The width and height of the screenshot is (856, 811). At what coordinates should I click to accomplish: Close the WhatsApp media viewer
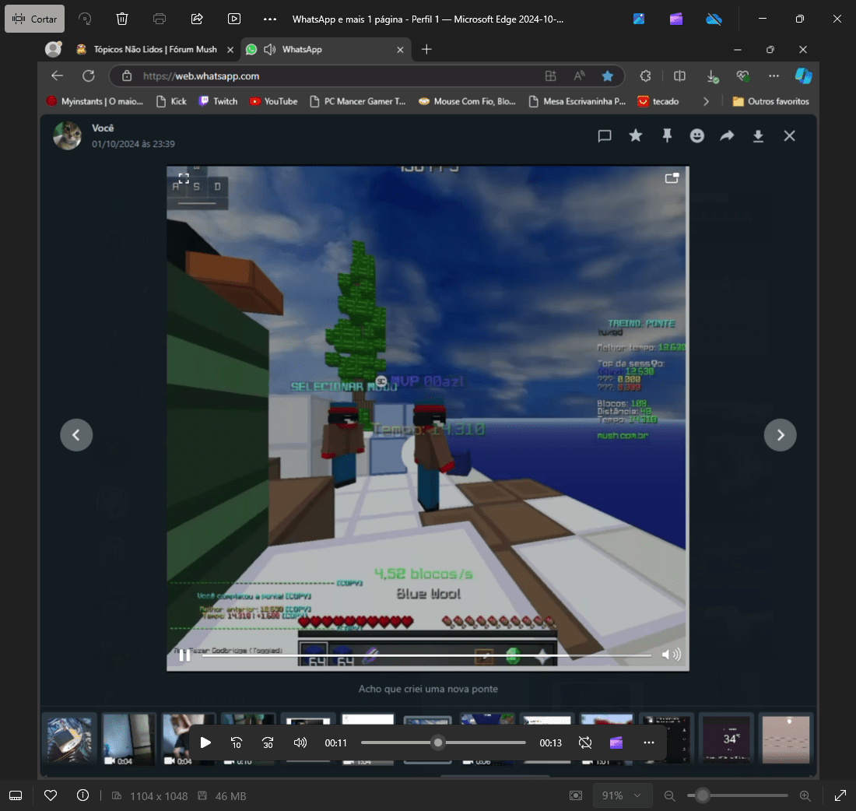click(x=789, y=136)
